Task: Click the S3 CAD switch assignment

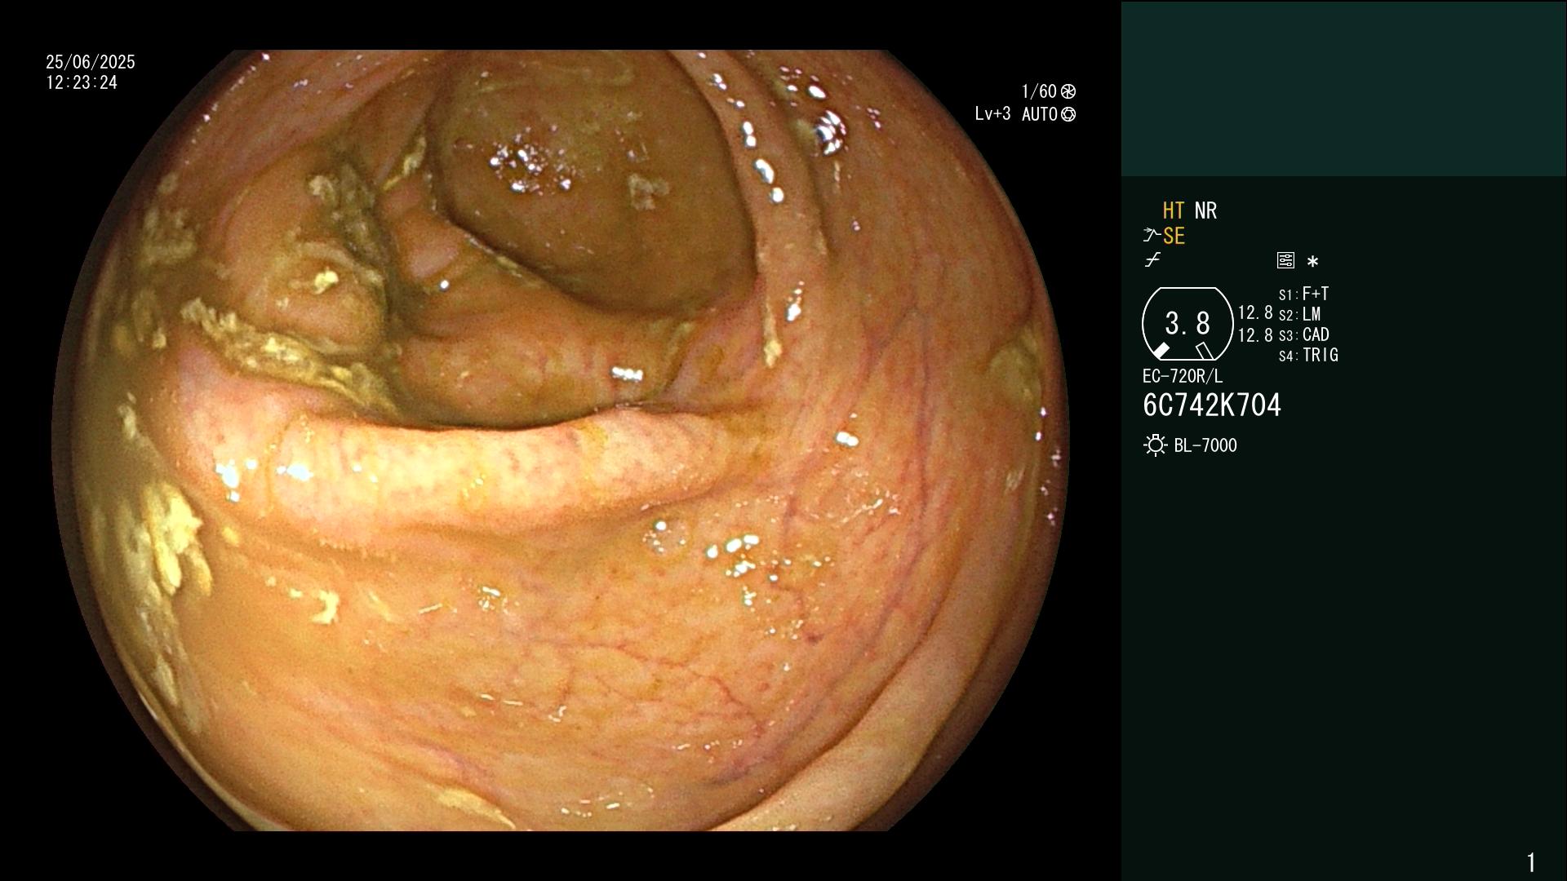Action: (1304, 334)
